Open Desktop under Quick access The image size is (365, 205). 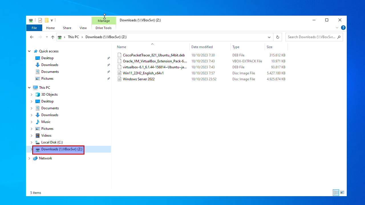coord(47,58)
